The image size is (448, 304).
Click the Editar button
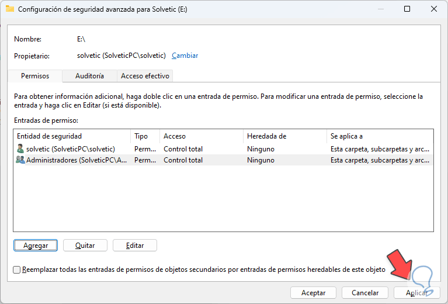tap(135, 246)
